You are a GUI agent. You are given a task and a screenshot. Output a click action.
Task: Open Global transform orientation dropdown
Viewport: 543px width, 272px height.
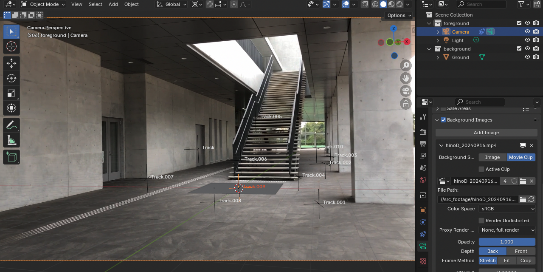click(x=171, y=4)
